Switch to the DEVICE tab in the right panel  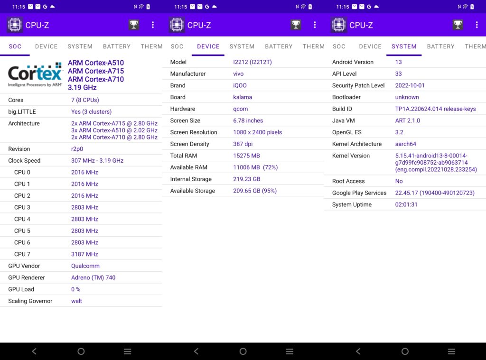370,46
